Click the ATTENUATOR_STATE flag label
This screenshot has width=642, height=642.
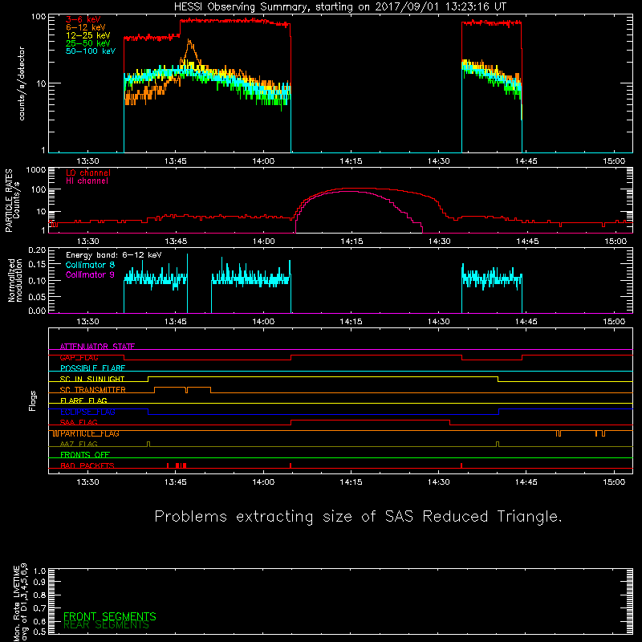pyautogui.click(x=97, y=347)
